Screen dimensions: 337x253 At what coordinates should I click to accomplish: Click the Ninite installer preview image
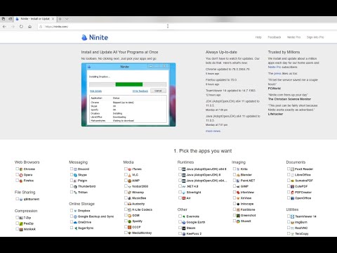(x=128, y=95)
